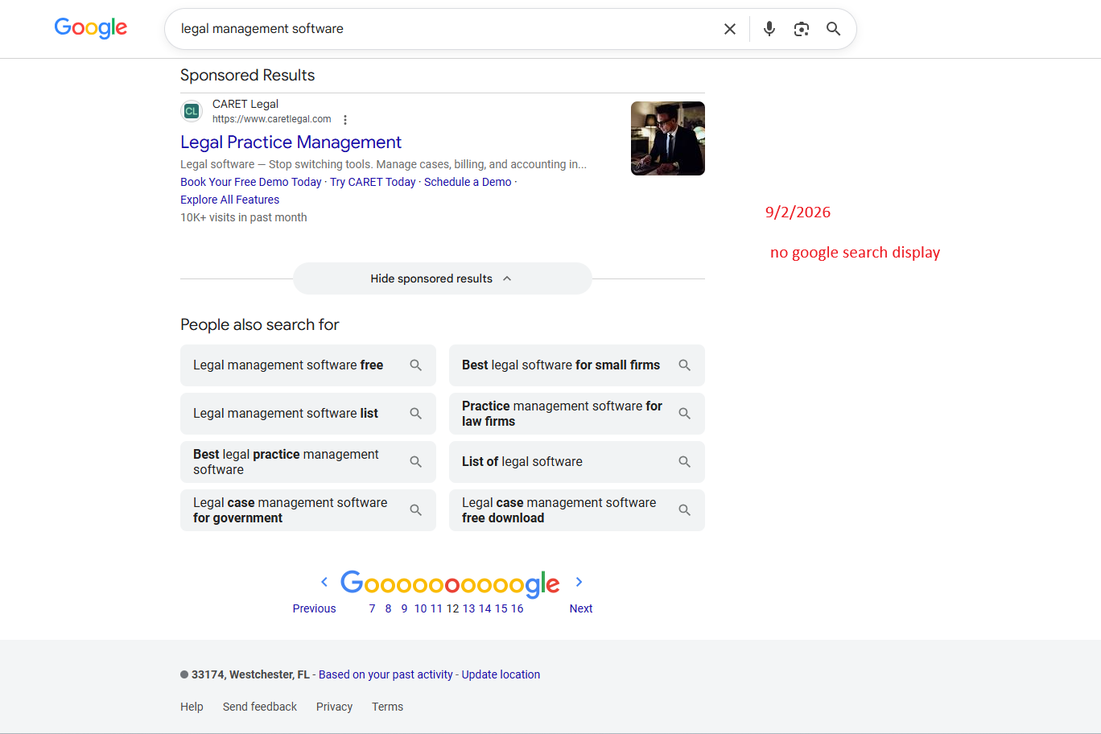The image size is (1101, 734).
Task: Open the Help footer link
Action: [192, 707]
